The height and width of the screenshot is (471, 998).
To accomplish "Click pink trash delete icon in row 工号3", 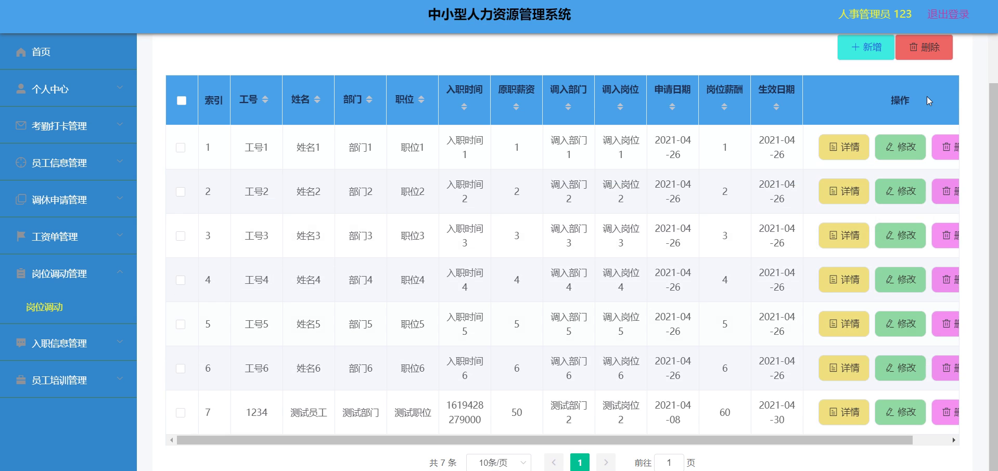I will pyautogui.click(x=946, y=235).
